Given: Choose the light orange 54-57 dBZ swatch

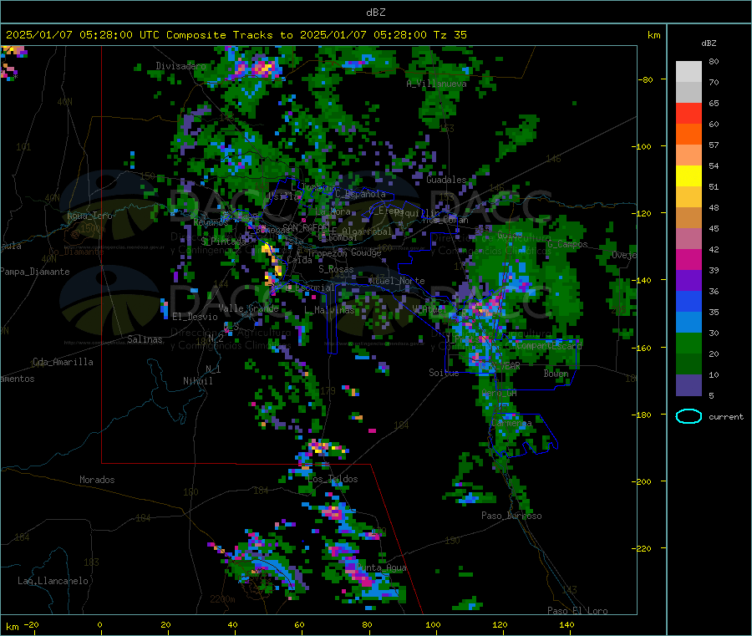Looking at the screenshot, I should click(688, 155).
